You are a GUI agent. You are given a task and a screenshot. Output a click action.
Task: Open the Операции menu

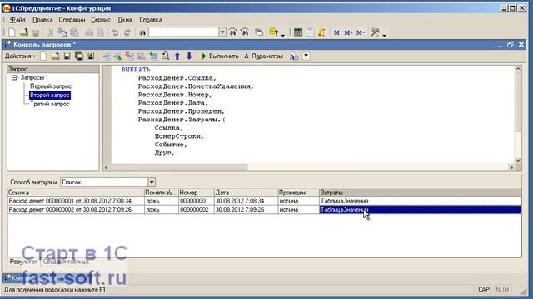tap(72, 20)
